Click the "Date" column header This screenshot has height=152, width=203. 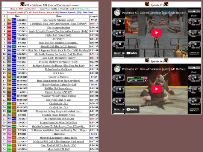(x=17, y=16)
